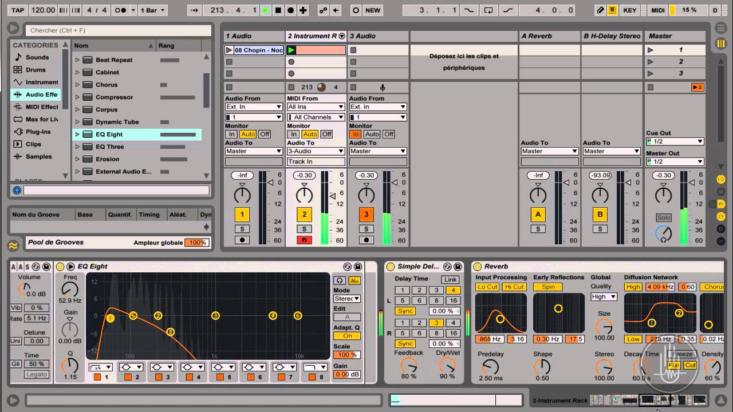Click Reverb Spin button
The width and height of the screenshot is (733, 412).
[548, 287]
